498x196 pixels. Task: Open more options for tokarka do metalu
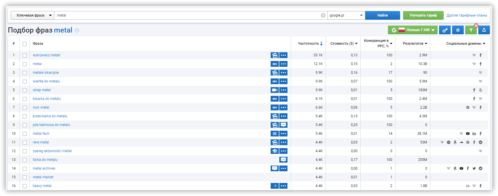(283, 99)
